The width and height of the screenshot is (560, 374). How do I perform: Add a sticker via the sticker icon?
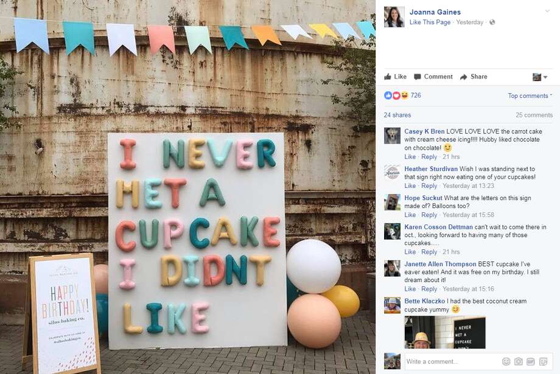(543, 362)
